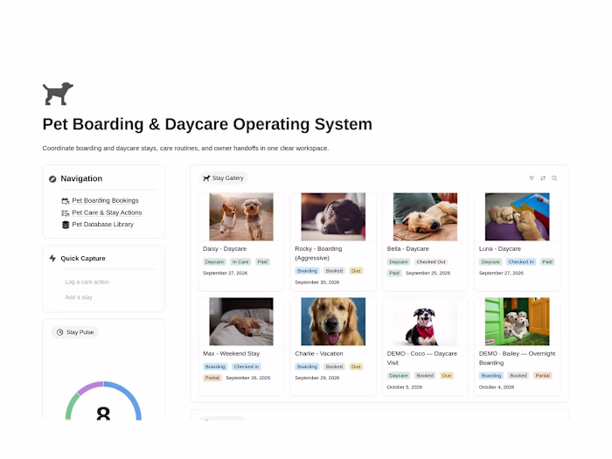
Task: Click the compass icon beside Navigation
Action: click(x=52, y=178)
